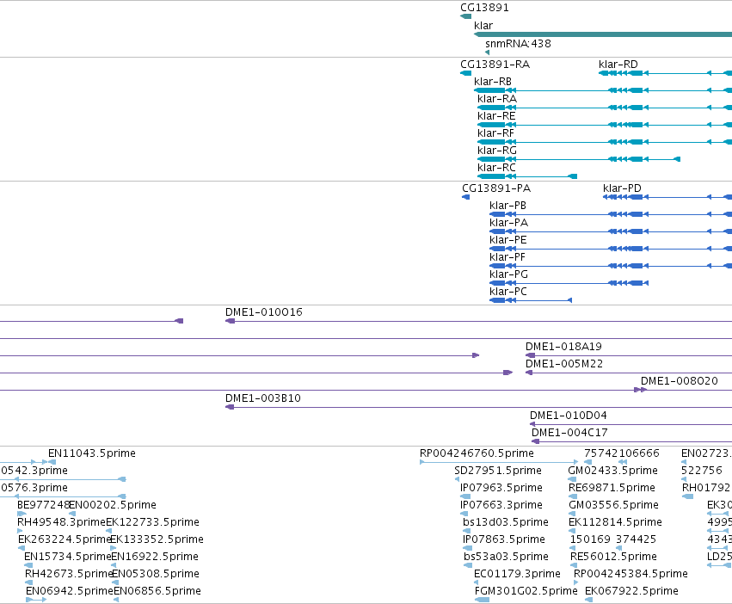The height and width of the screenshot is (604, 732).
Task: Select the klar-PD protein label
Action: pyautogui.click(x=622, y=188)
